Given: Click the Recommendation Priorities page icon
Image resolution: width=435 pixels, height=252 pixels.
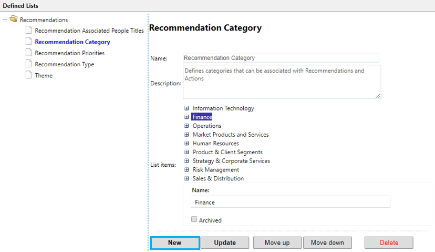Looking at the screenshot, I should pyautogui.click(x=29, y=53).
